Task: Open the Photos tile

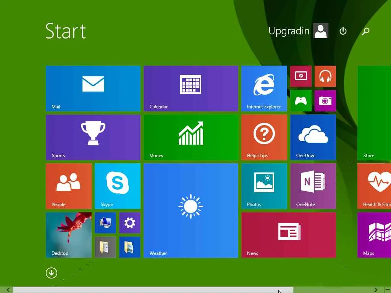Action: pos(264,186)
